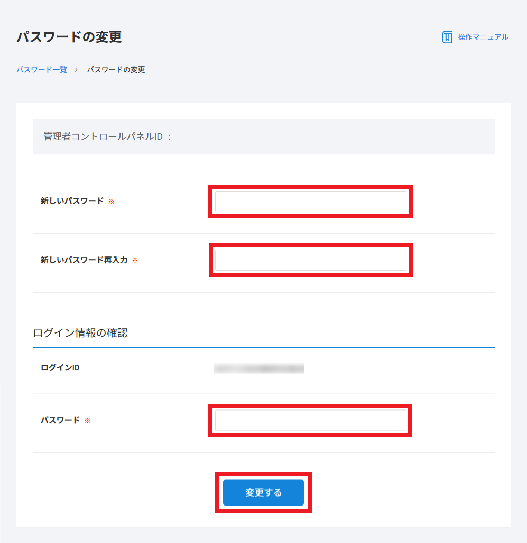Click the パスワード label under login confirmation
The height and width of the screenshot is (543, 527).
pos(60,421)
